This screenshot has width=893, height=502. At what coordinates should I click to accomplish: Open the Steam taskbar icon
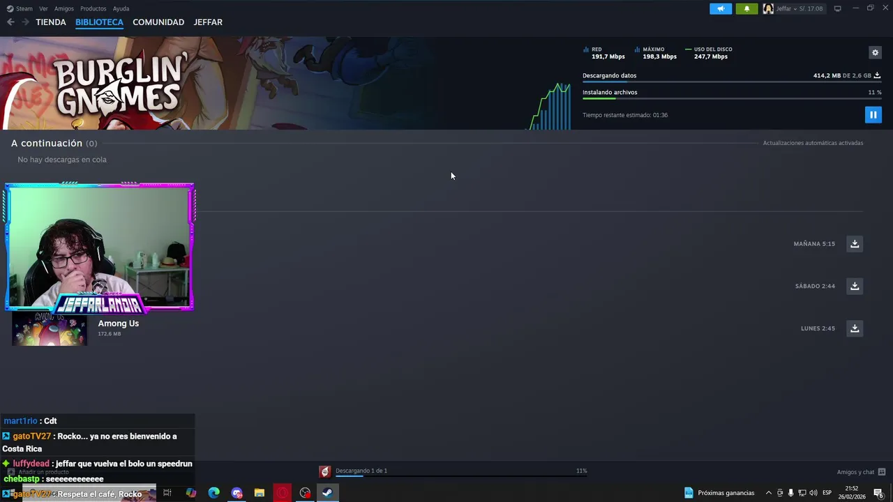click(327, 493)
